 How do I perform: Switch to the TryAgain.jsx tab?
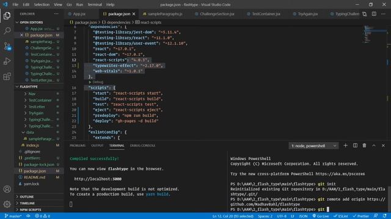tap(307, 14)
